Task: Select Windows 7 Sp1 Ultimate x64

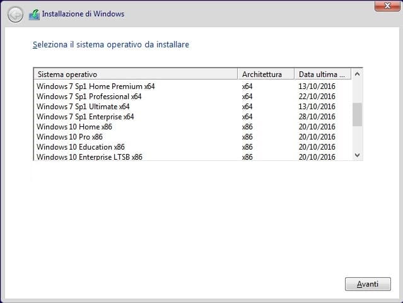Action: point(193,107)
